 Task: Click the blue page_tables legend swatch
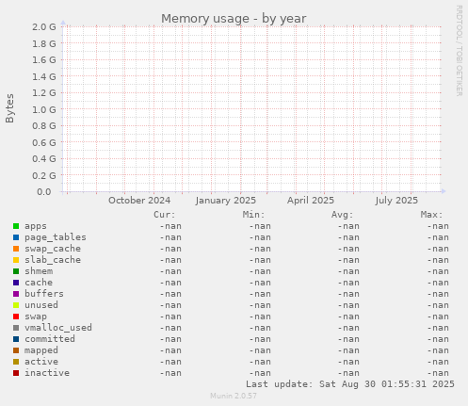coord(16,237)
